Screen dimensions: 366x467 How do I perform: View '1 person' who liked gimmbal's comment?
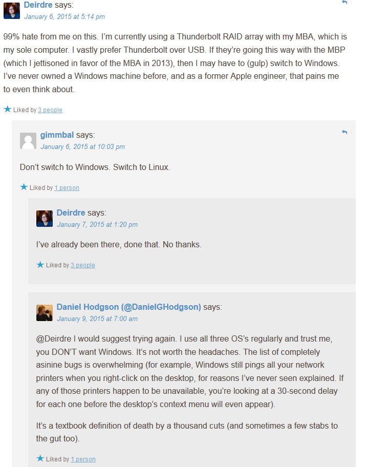click(67, 187)
